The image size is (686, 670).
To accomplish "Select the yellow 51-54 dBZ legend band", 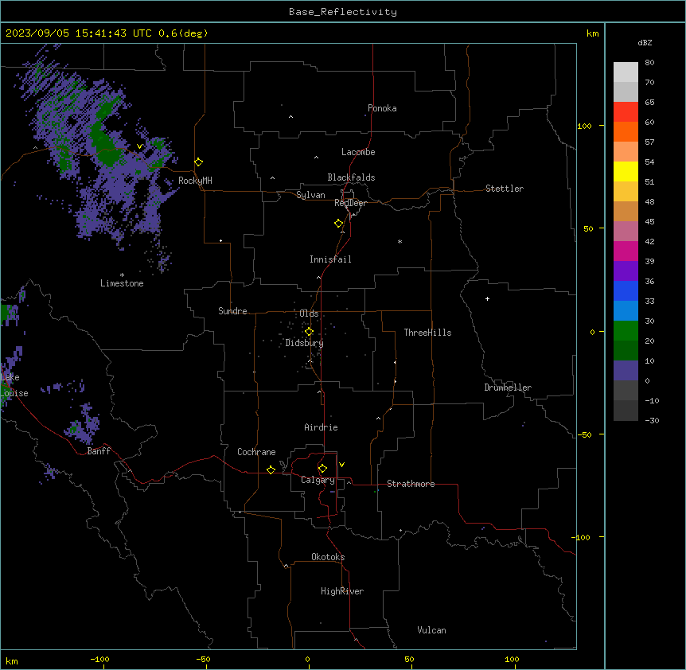I will [626, 171].
